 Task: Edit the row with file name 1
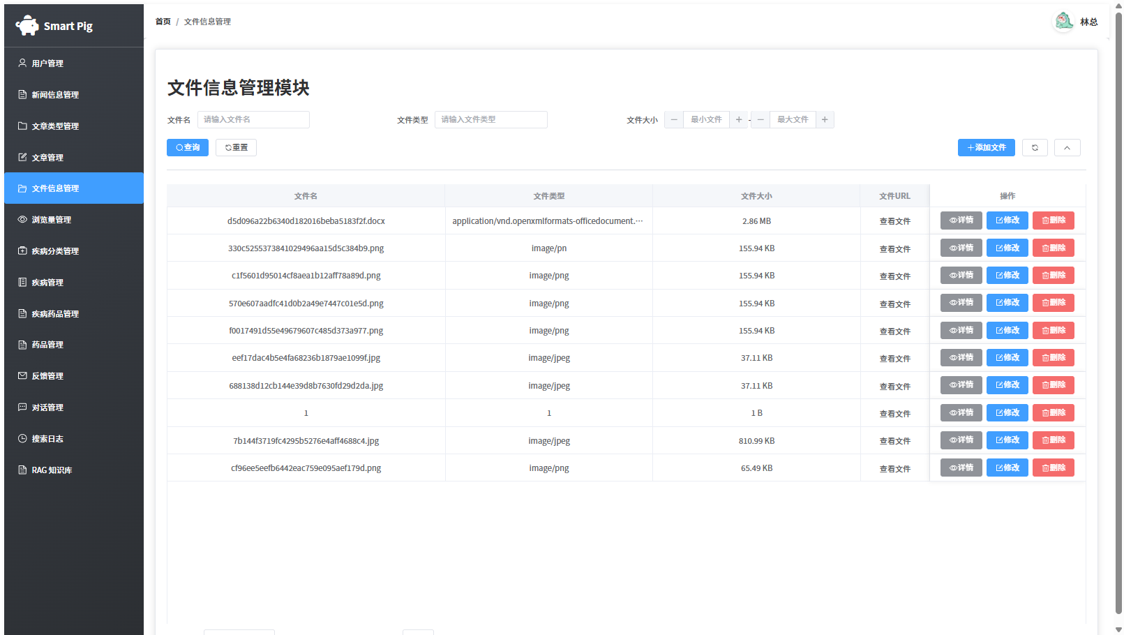click(1007, 413)
